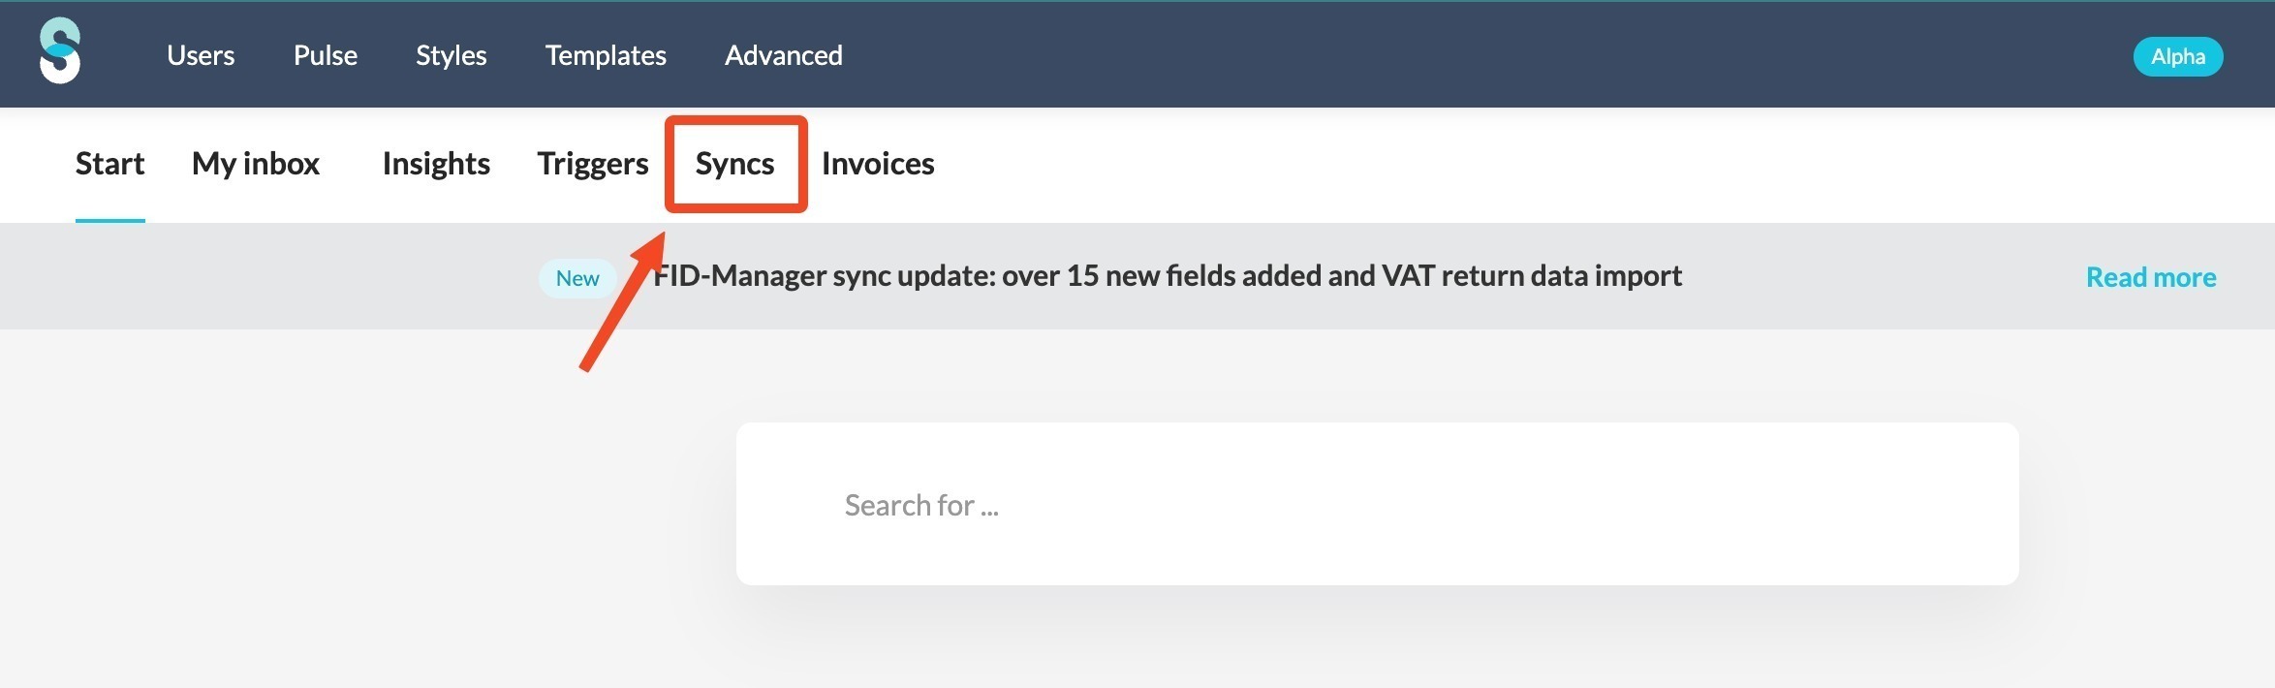Go to the Invoices tab
This screenshot has height=688, width=2275.
(x=878, y=163)
